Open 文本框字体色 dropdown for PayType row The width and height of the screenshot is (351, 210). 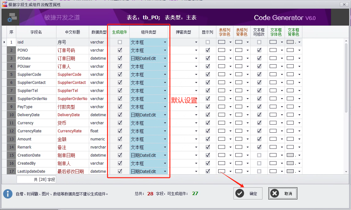[x=282, y=107]
